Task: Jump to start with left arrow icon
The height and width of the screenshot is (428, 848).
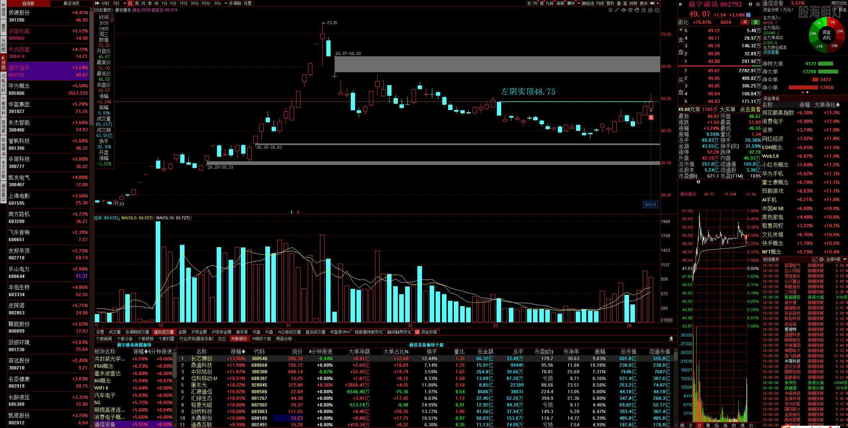Action: tap(97, 3)
